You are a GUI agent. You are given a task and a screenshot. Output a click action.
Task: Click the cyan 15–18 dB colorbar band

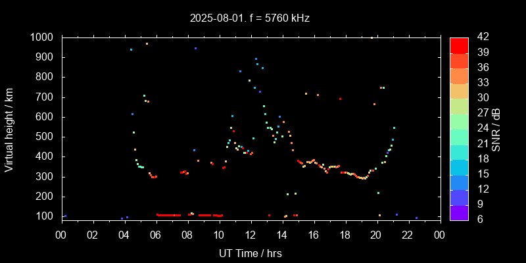[x=459, y=166]
